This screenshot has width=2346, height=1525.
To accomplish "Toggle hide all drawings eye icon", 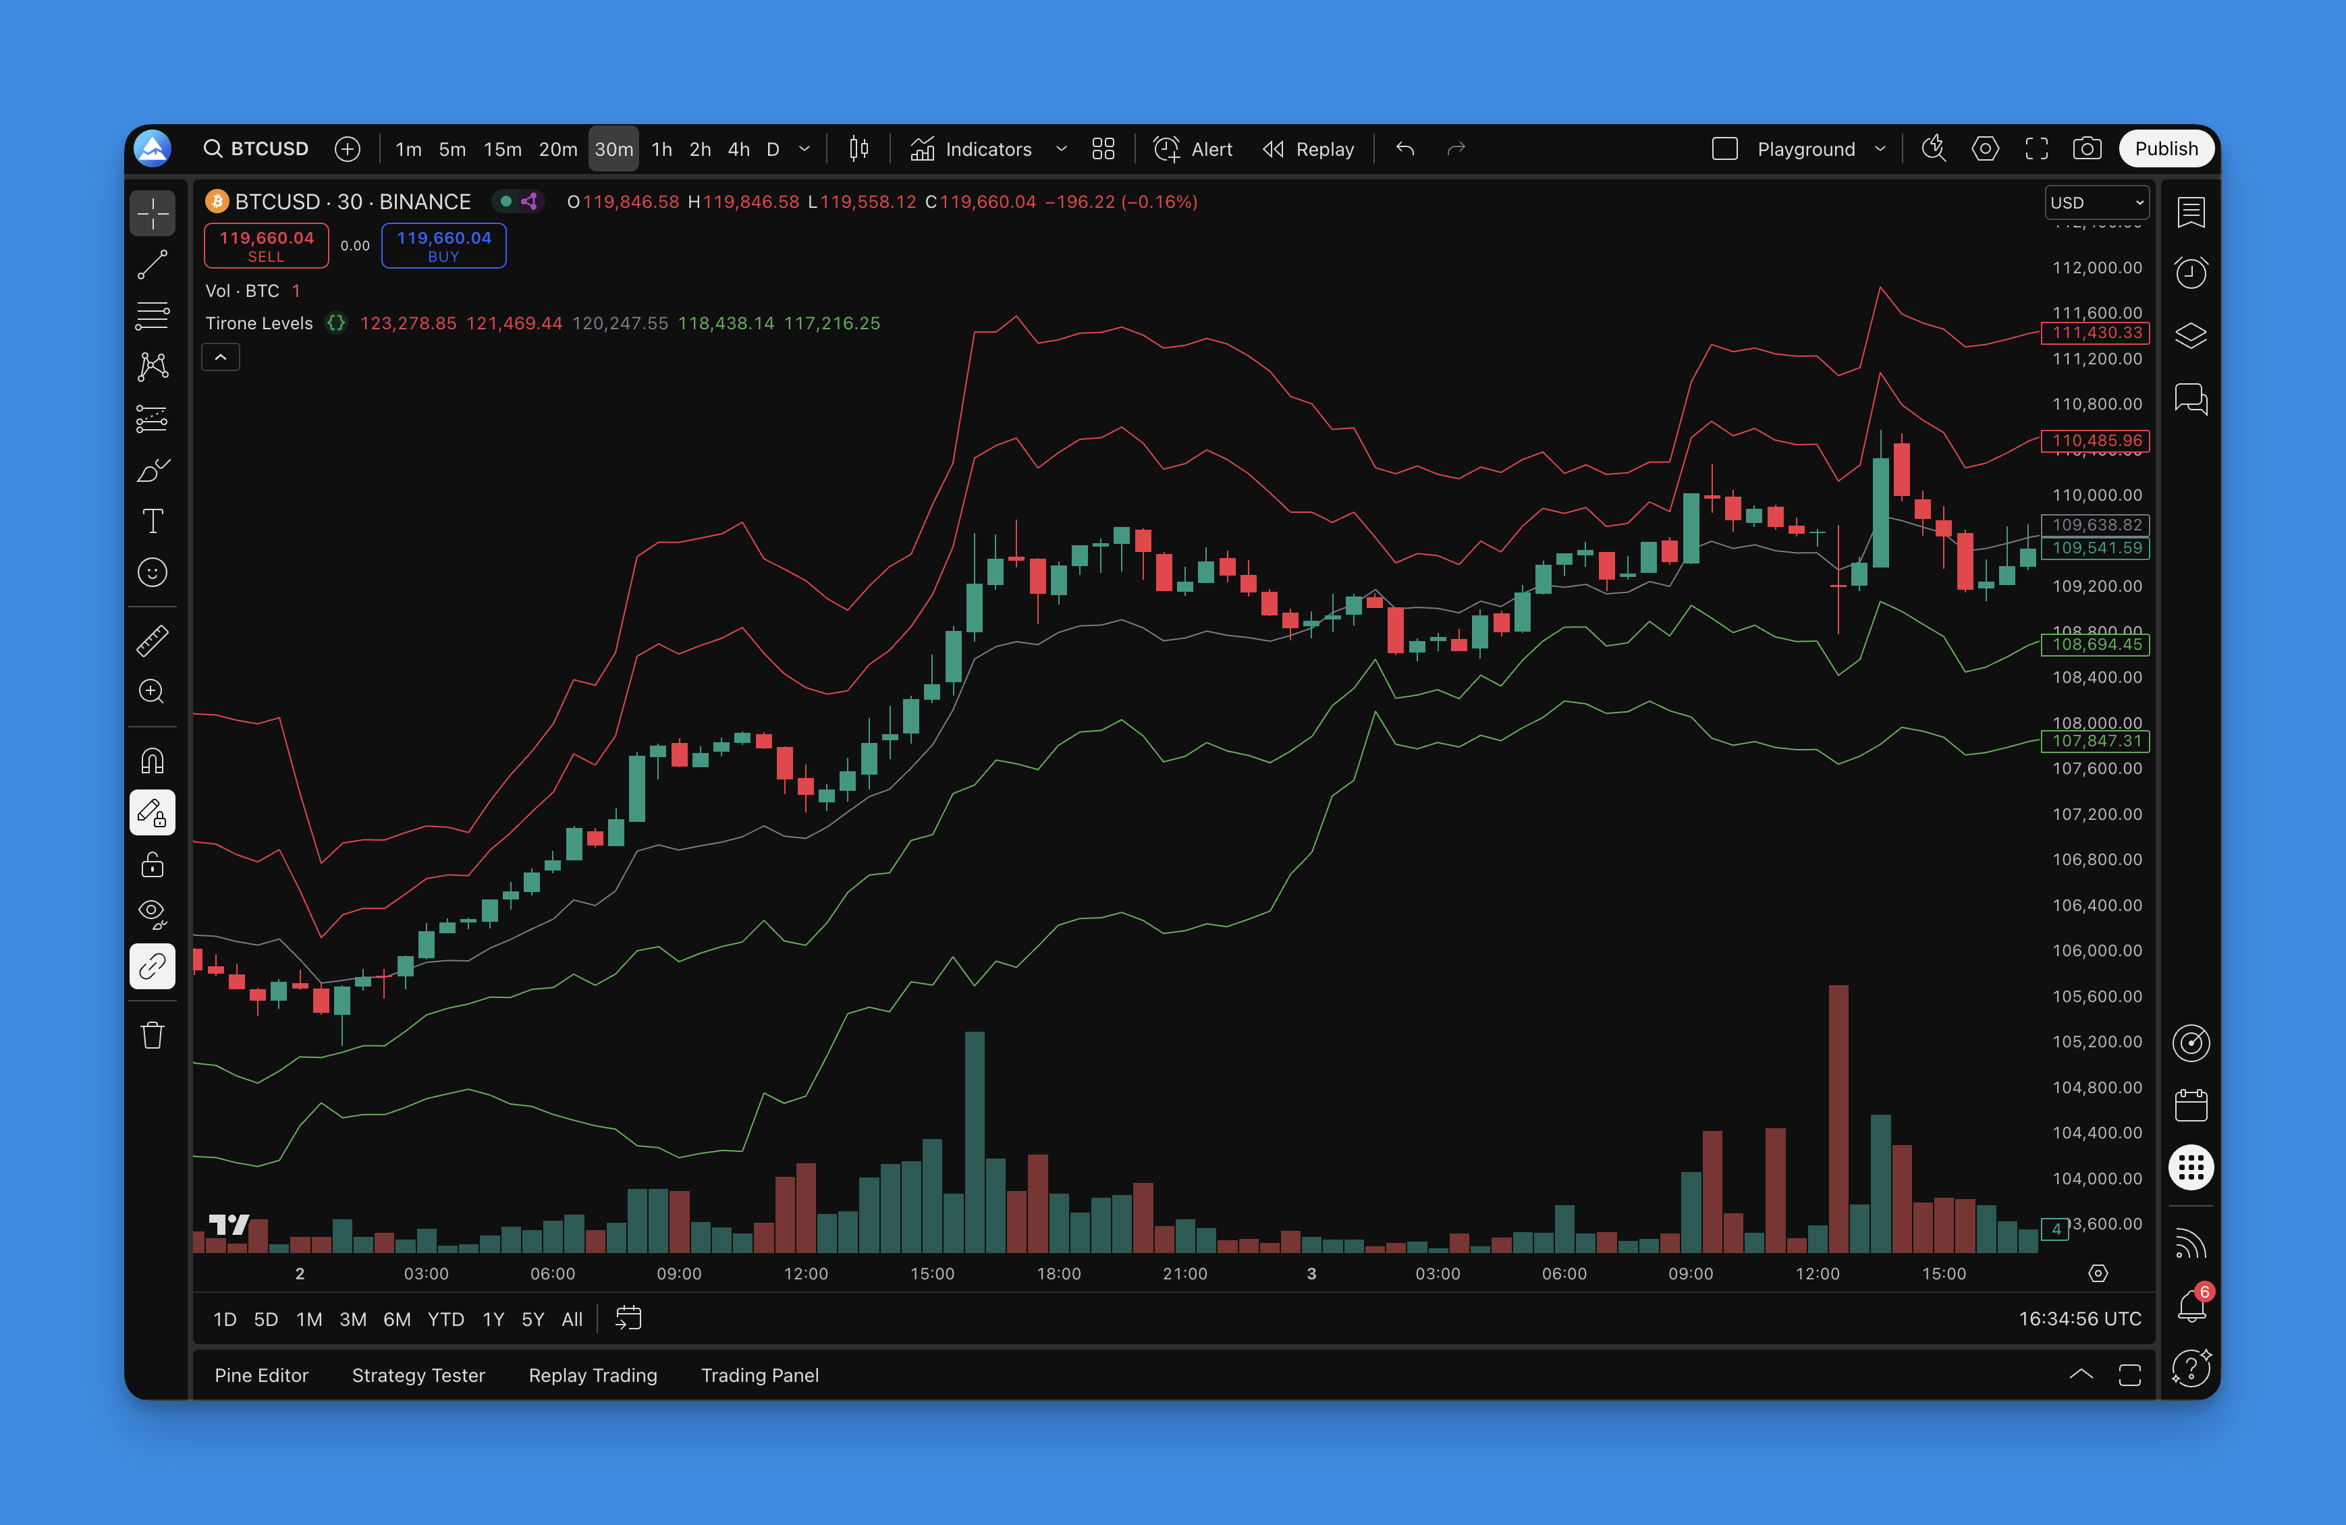I will [152, 915].
